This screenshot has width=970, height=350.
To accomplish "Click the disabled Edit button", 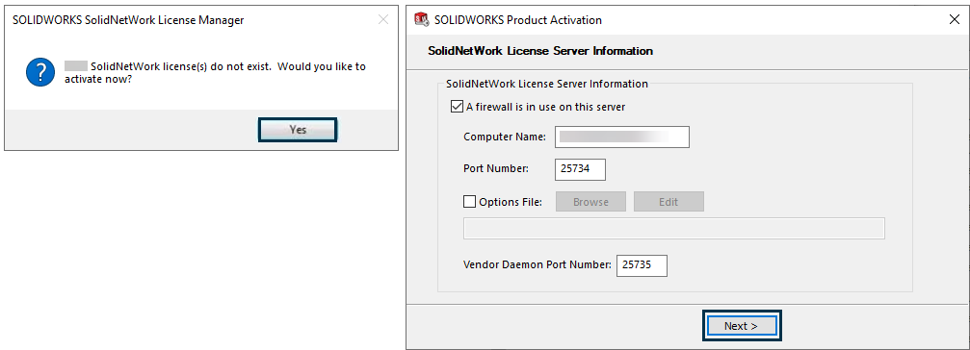I will [669, 202].
